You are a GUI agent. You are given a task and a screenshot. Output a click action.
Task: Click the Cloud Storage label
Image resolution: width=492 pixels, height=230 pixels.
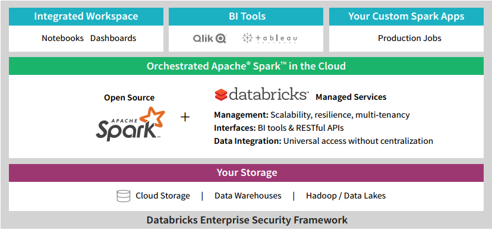pyautogui.click(x=163, y=196)
